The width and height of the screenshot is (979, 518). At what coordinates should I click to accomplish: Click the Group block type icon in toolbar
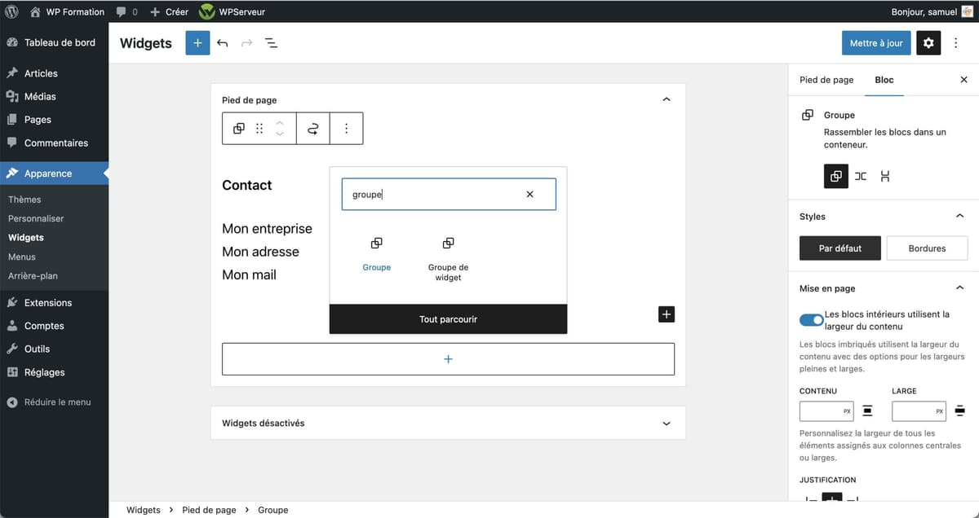238,128
